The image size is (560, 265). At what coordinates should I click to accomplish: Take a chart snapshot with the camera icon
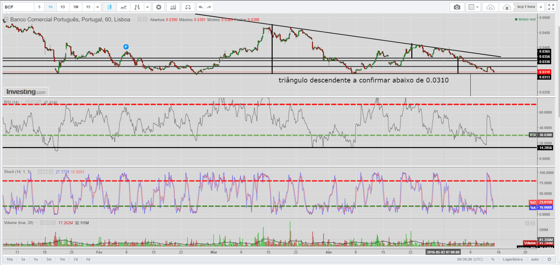[x=457, y=7]
